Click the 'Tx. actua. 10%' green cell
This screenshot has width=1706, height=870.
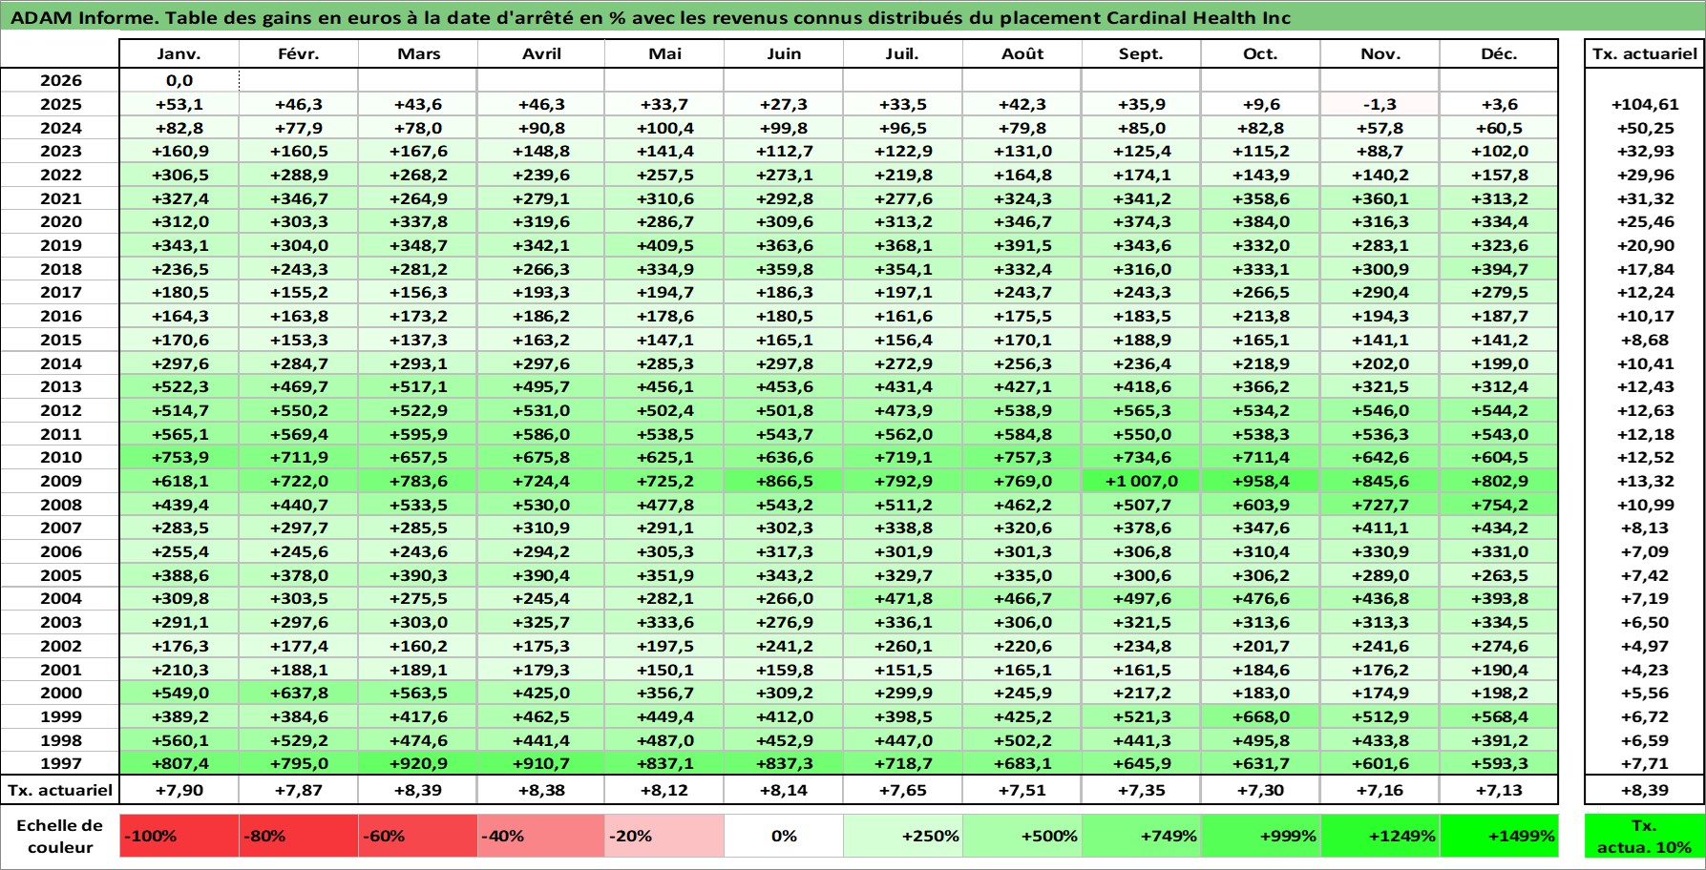point(1644,836)
